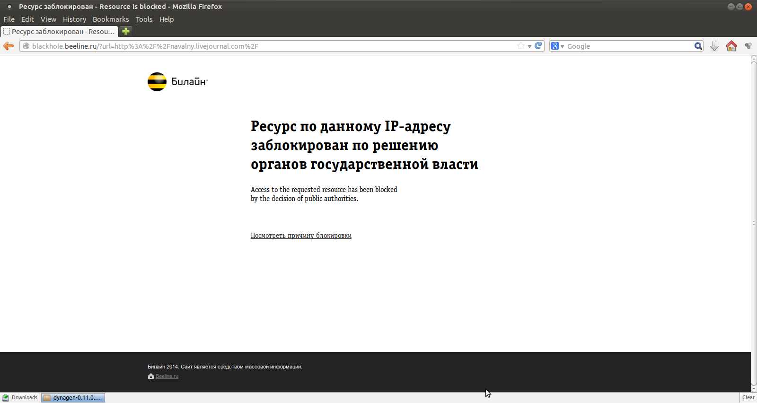This screenshot has height=403, width=757.
Task: Click the magnifier search icon in Google box
Action: (x=698, y=46)
